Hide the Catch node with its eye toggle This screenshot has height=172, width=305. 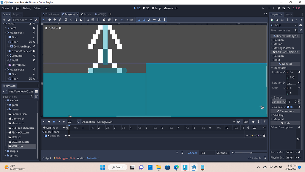34,28
